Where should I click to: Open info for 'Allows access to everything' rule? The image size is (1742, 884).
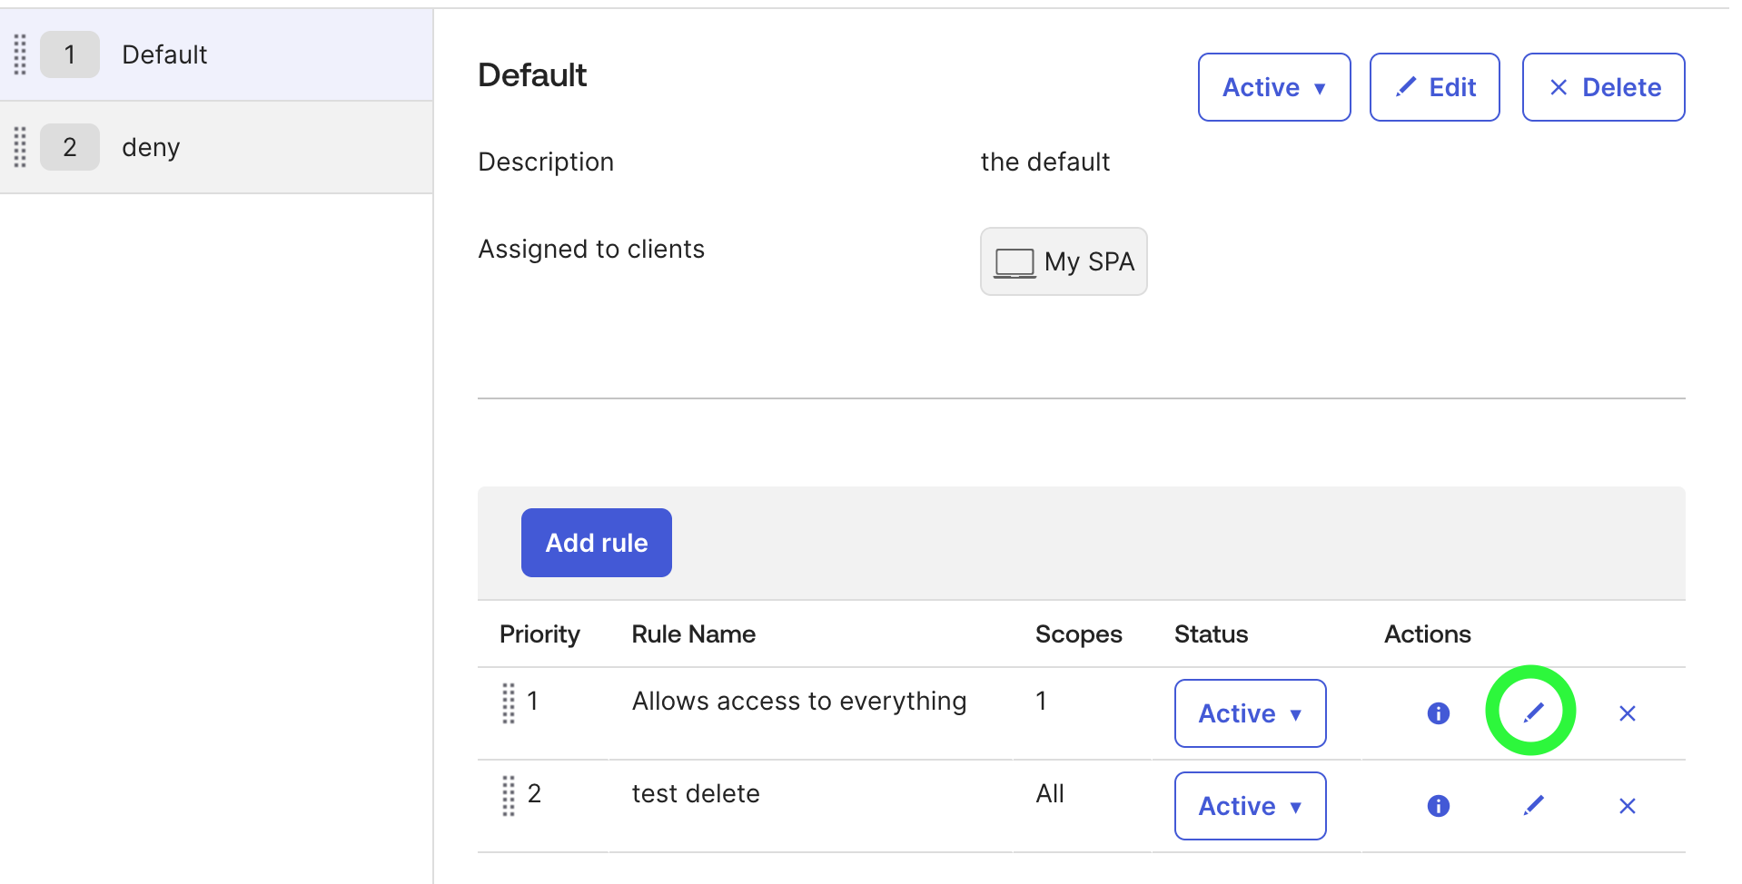click(1438, 713)
